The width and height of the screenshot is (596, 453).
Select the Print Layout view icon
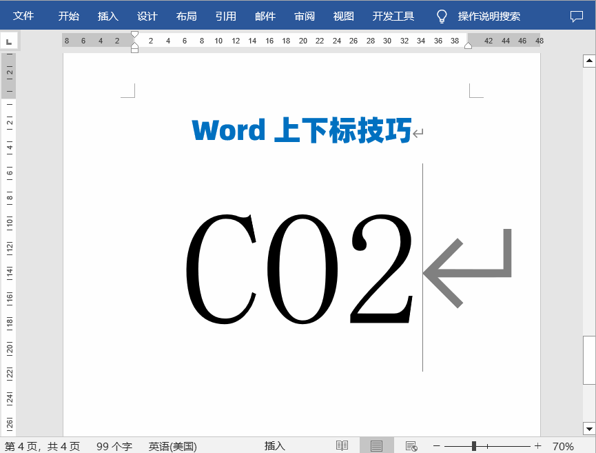[376, 445]
